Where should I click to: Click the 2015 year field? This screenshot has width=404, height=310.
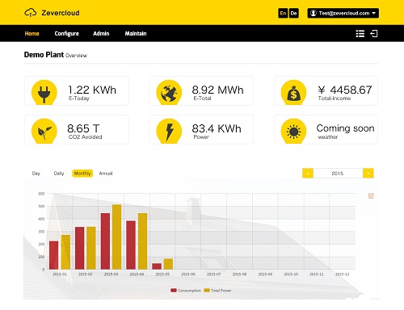pos(338,174)
